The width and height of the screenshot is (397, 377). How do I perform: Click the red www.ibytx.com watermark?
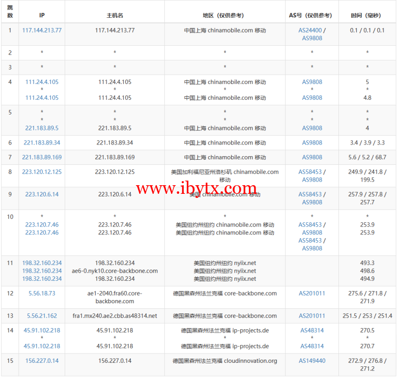coord(196,189)
